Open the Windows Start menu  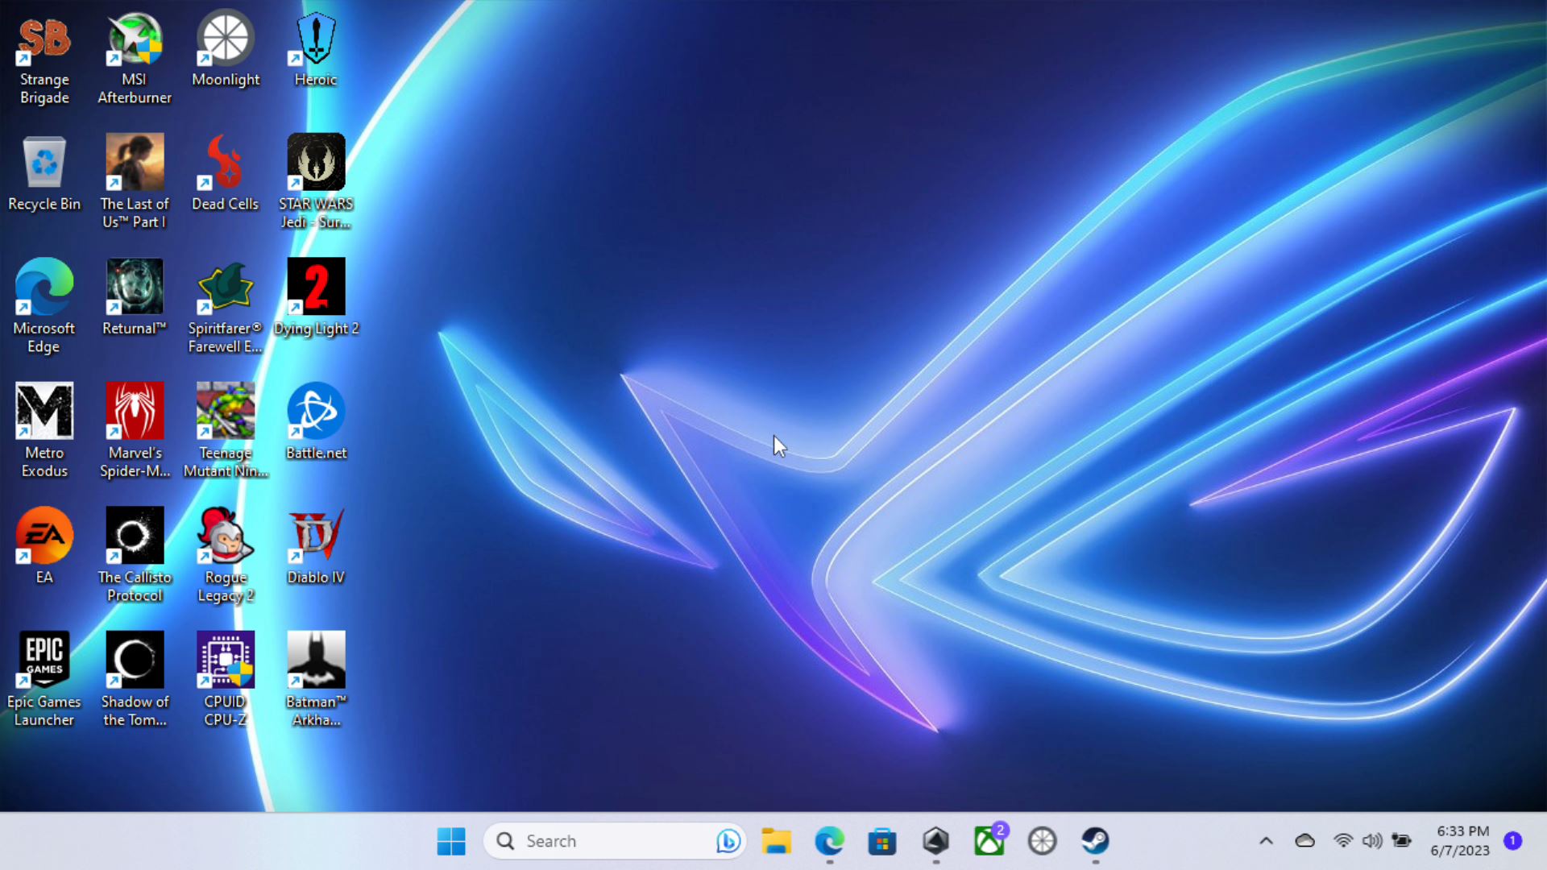tap(451, 841)
